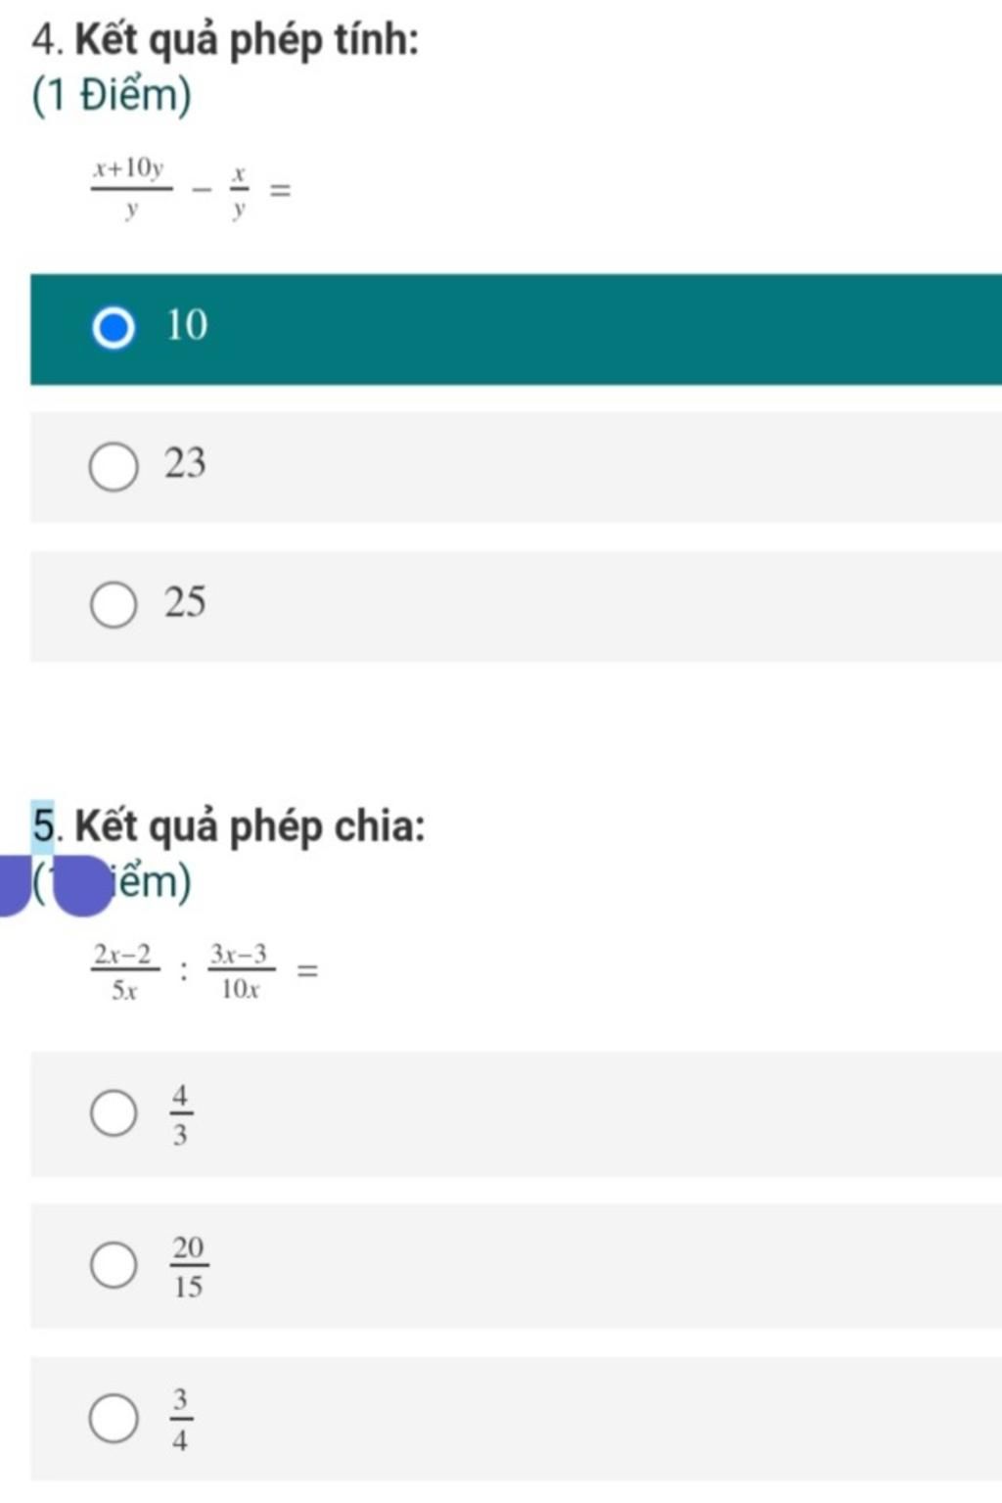Tap the 20/15 fraction answer label
The height and width of the screenshot is (1503, 1002).
(189, 1266)
